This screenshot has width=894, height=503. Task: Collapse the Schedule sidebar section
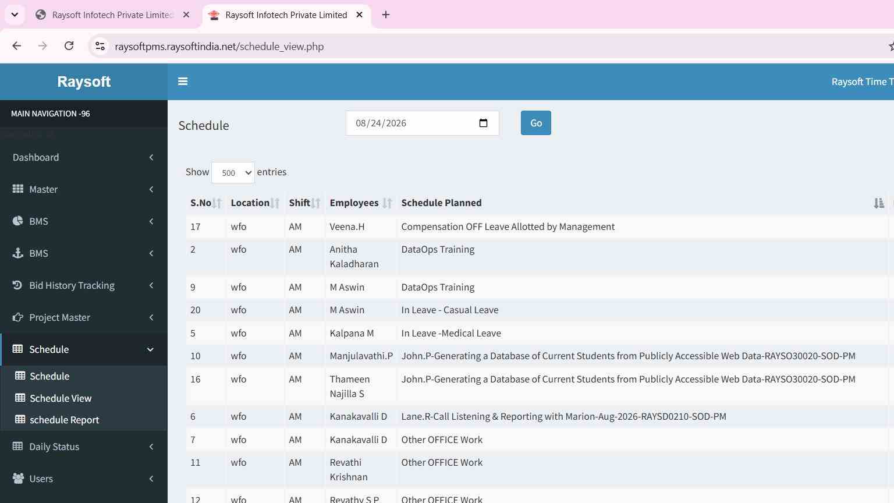(84, 349)
